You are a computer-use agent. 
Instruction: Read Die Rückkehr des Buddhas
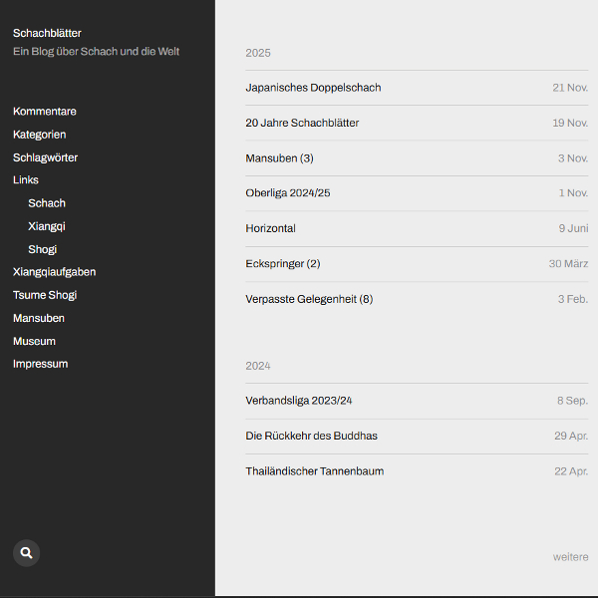point(311,436)
